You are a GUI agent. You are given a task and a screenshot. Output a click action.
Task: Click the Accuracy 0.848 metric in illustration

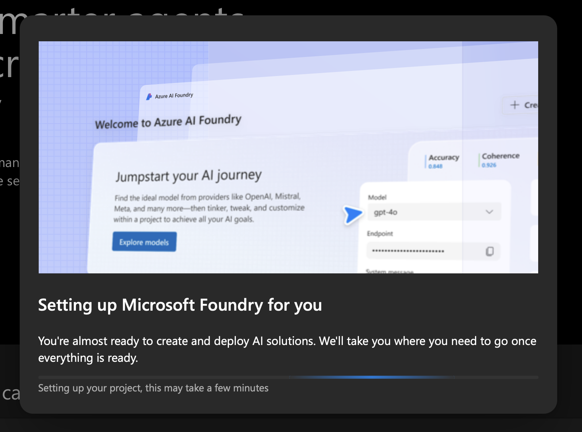tap(443, 161)
